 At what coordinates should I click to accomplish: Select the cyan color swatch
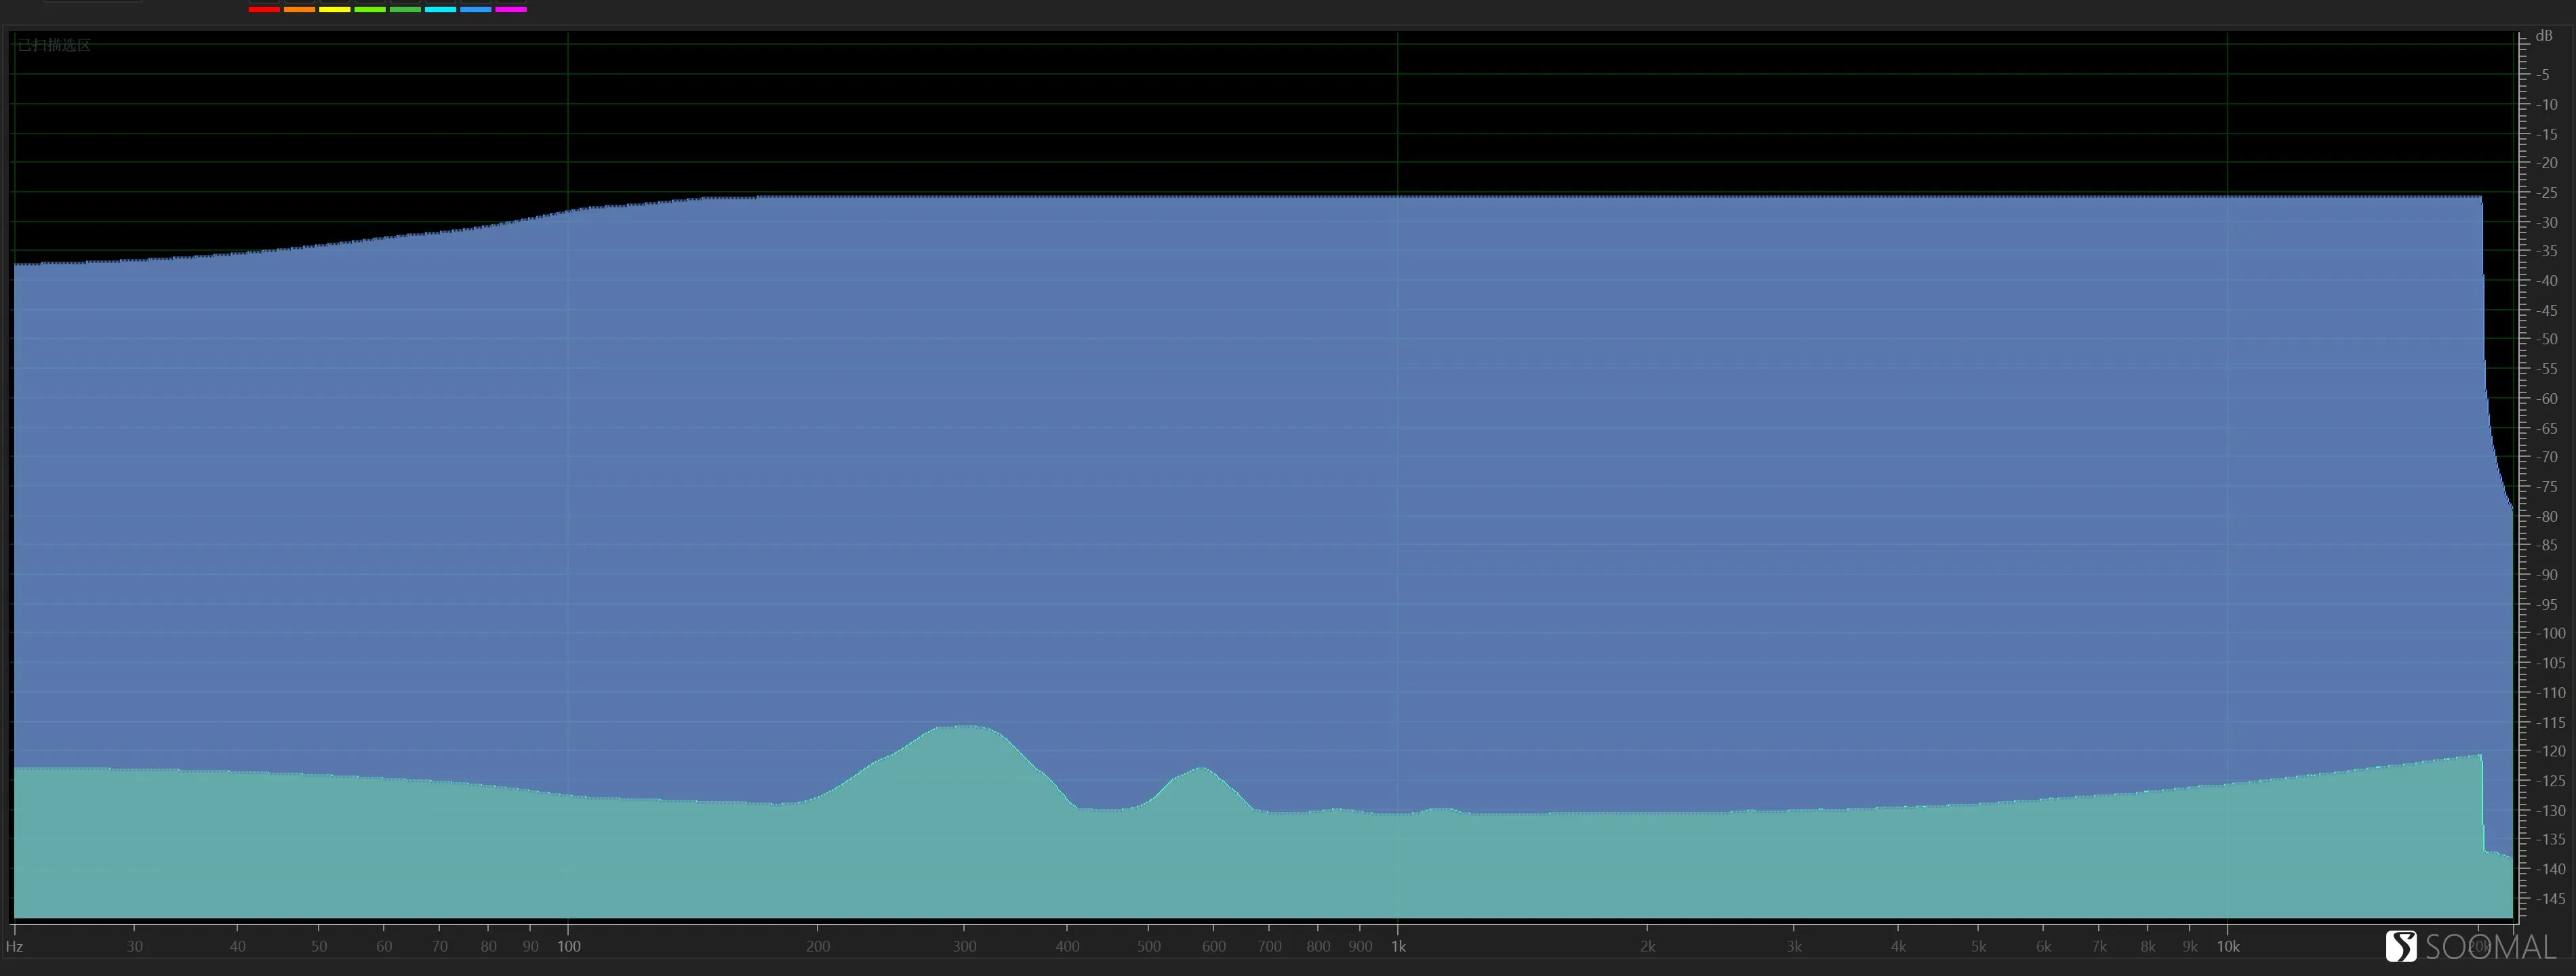pyautogui.click(x=440, y=9)
